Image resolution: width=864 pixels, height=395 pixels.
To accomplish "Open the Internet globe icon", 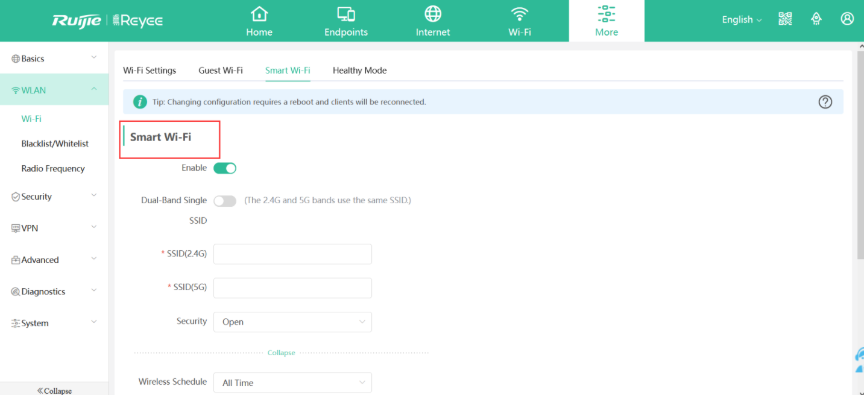I will point(433,14).
